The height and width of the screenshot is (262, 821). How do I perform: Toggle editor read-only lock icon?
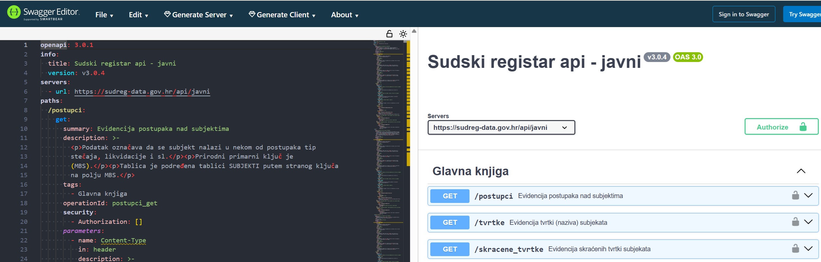[389, 34]
